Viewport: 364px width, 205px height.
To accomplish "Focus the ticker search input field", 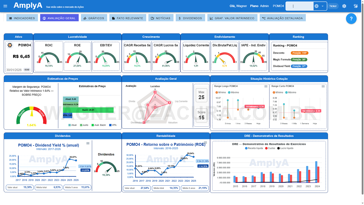I will click(300, 6).
